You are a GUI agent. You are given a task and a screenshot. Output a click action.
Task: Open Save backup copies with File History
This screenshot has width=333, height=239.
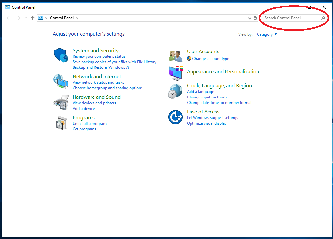pyautogui.click(x=114, y=62)
